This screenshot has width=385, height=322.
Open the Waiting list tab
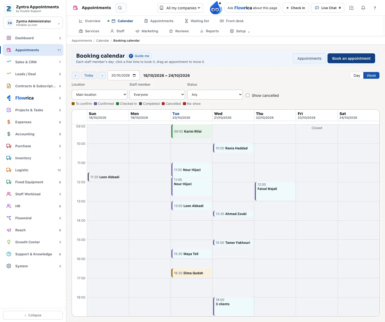tap(197, 21)
